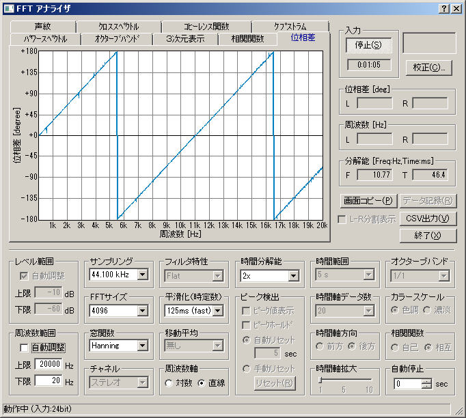
Task: Open the 相関関数 tab
Action: point(247,39)
